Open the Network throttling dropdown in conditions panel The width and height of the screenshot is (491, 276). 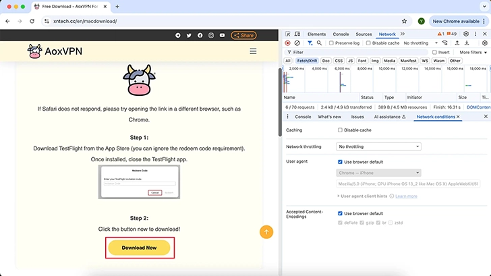coord(379,146)
